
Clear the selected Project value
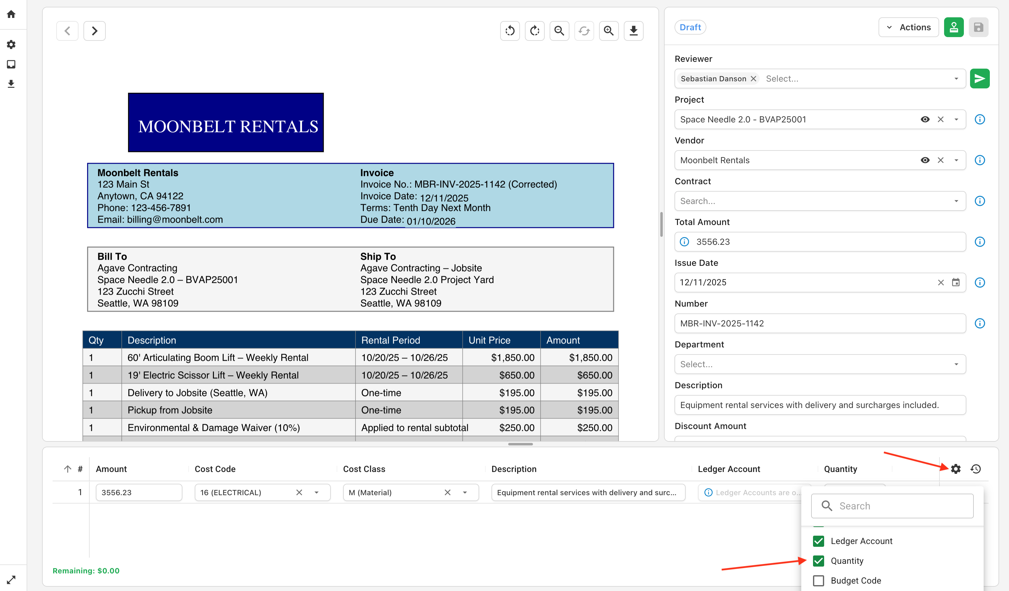pyautogui.click(x=941, y=119)
